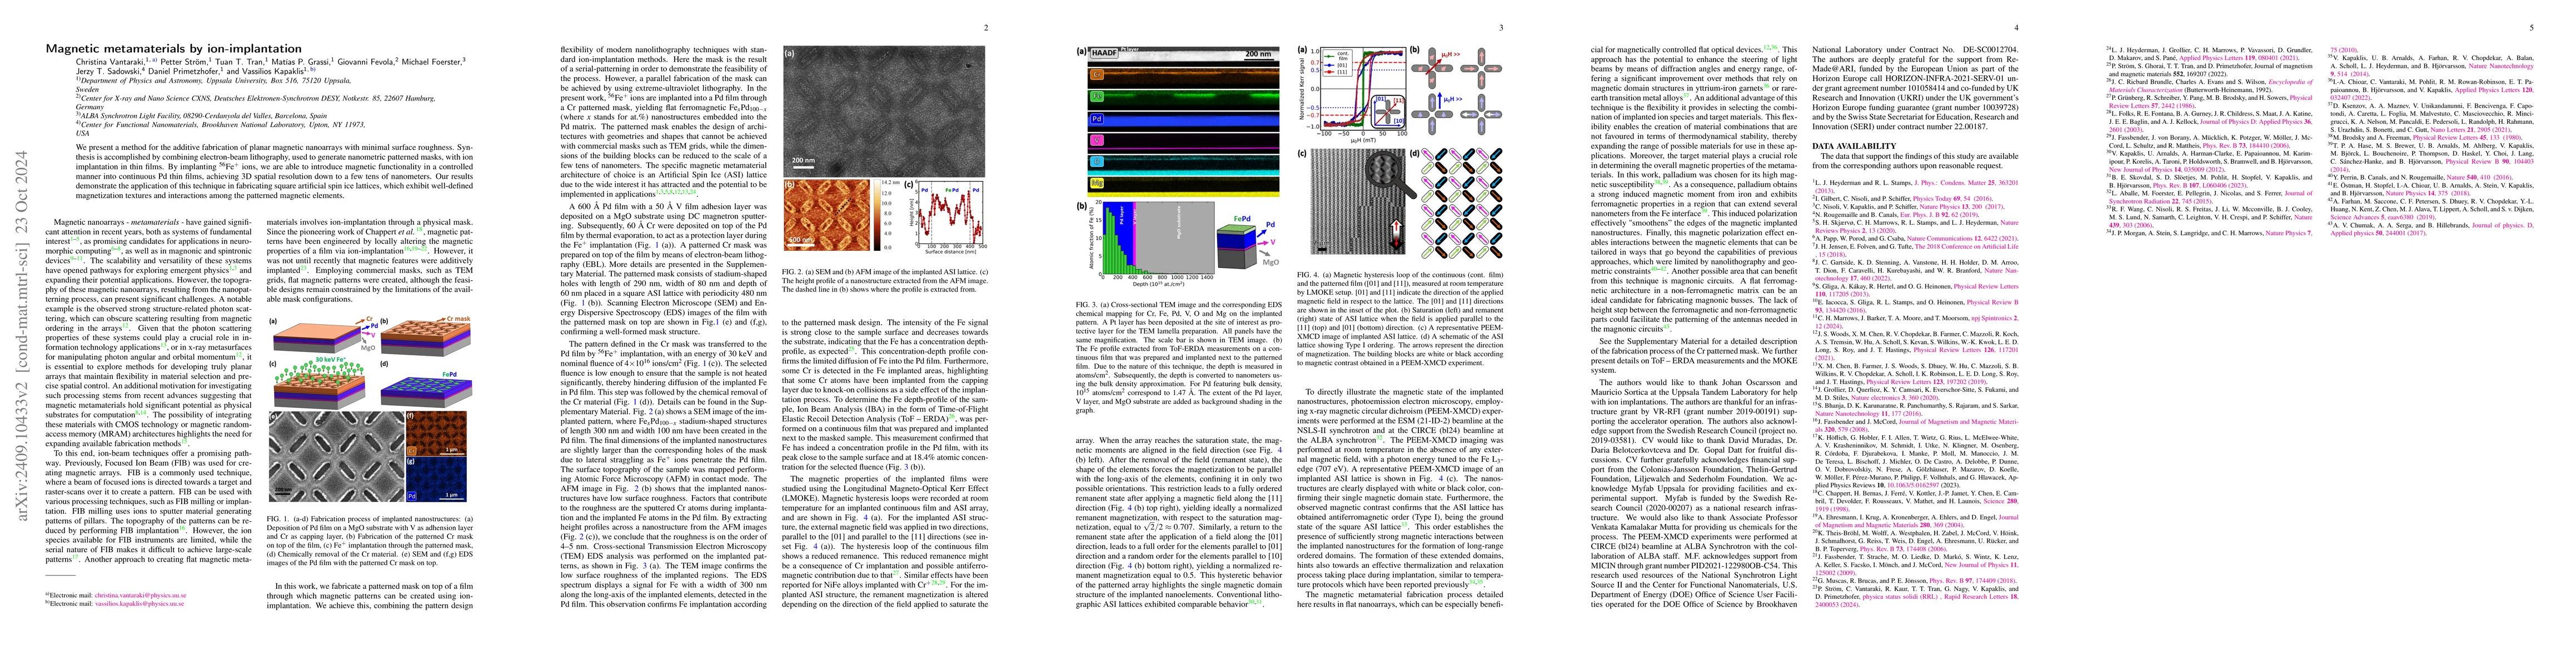Image resolution: width=2576 pixels, height=666 pixels.
Task: Open Nature Physics 13, 200 (2017) link
Action: point(1962,206)
